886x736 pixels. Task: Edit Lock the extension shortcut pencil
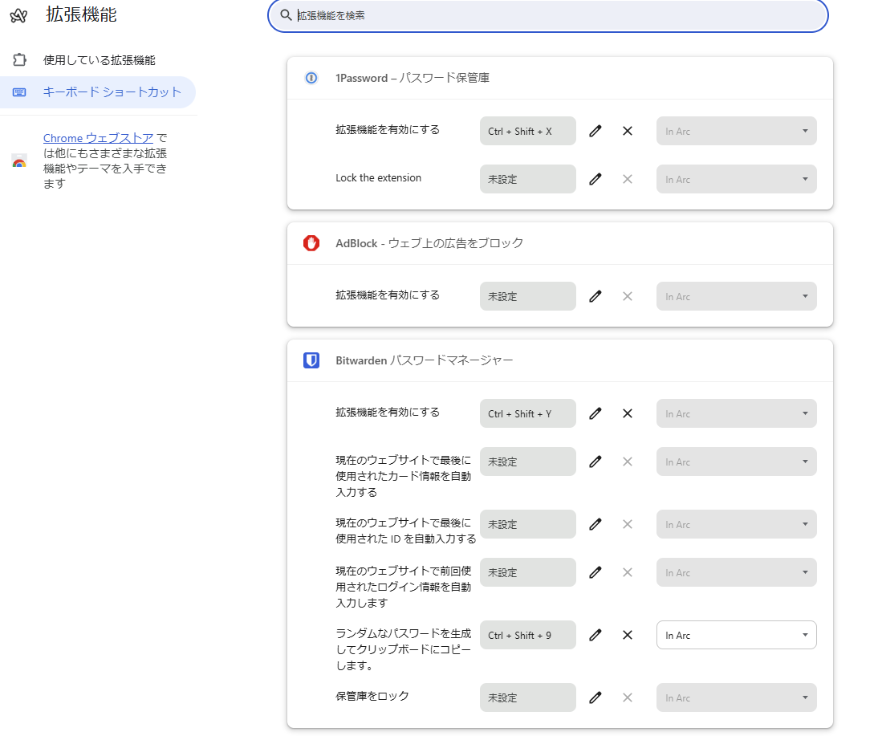(595, 179)
